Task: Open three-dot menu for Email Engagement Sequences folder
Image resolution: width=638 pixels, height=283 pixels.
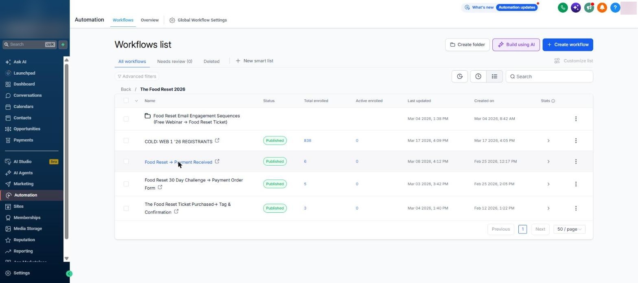Action: click(576, 119)
